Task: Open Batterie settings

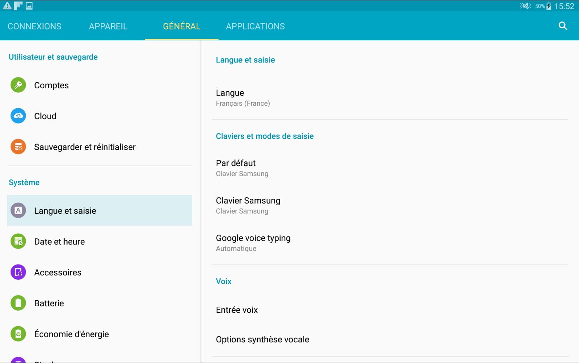Action: 100,303
